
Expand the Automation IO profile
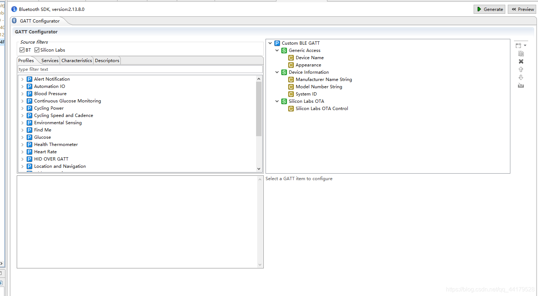(22, 86)
